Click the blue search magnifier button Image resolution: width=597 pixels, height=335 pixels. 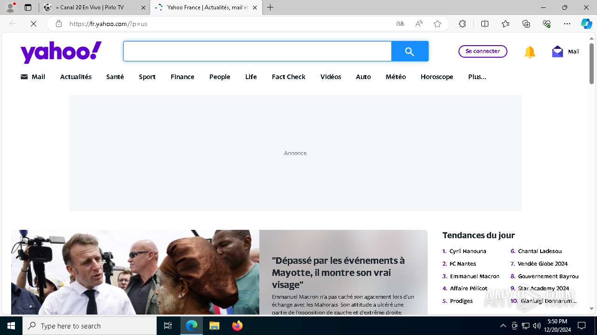click(x=410, y=51)
